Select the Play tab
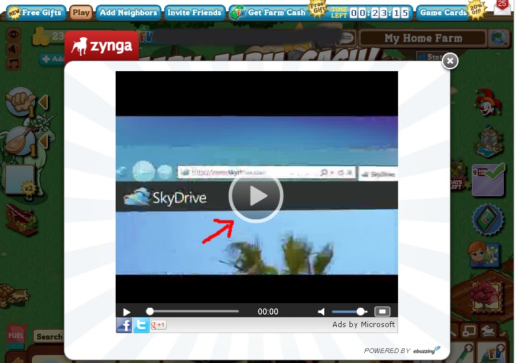The height and width of the screenshot is (363, 517). (81, 13)
